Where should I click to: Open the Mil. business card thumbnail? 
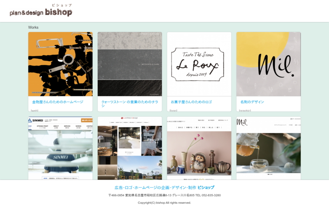coord(269,64)
